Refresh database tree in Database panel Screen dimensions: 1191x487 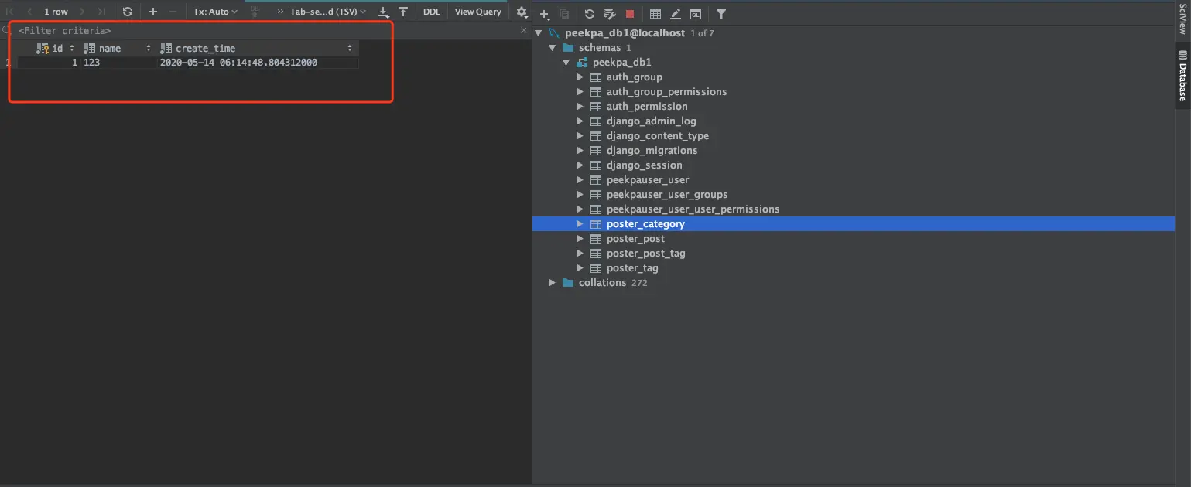[x=590, y=14]
